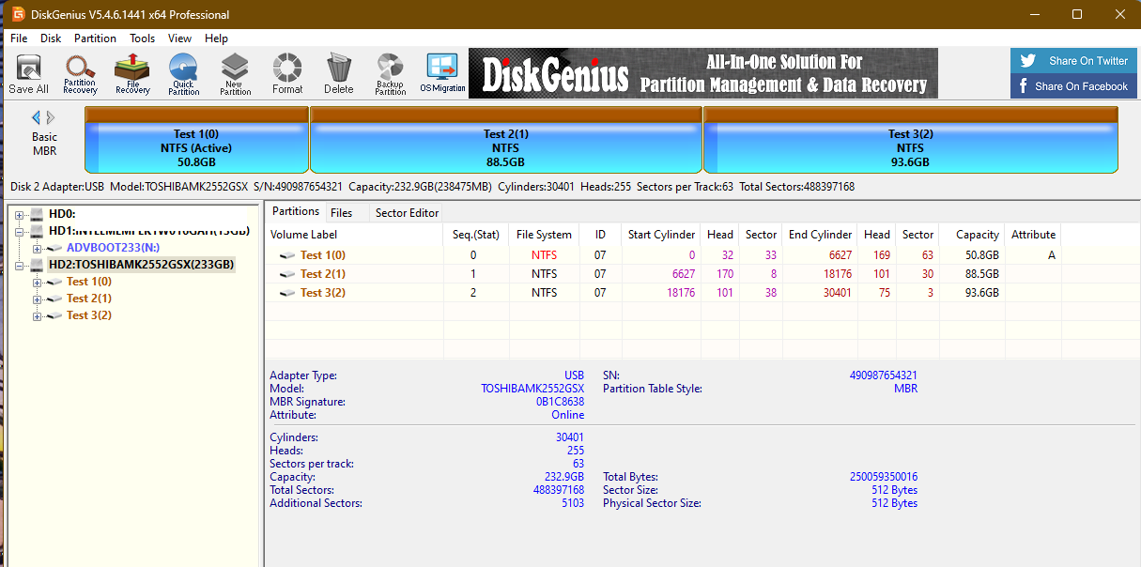Click the Twitter bird icon

point(1028,61)
